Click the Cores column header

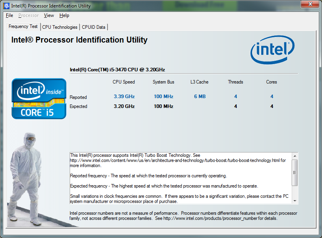(272, 82)
